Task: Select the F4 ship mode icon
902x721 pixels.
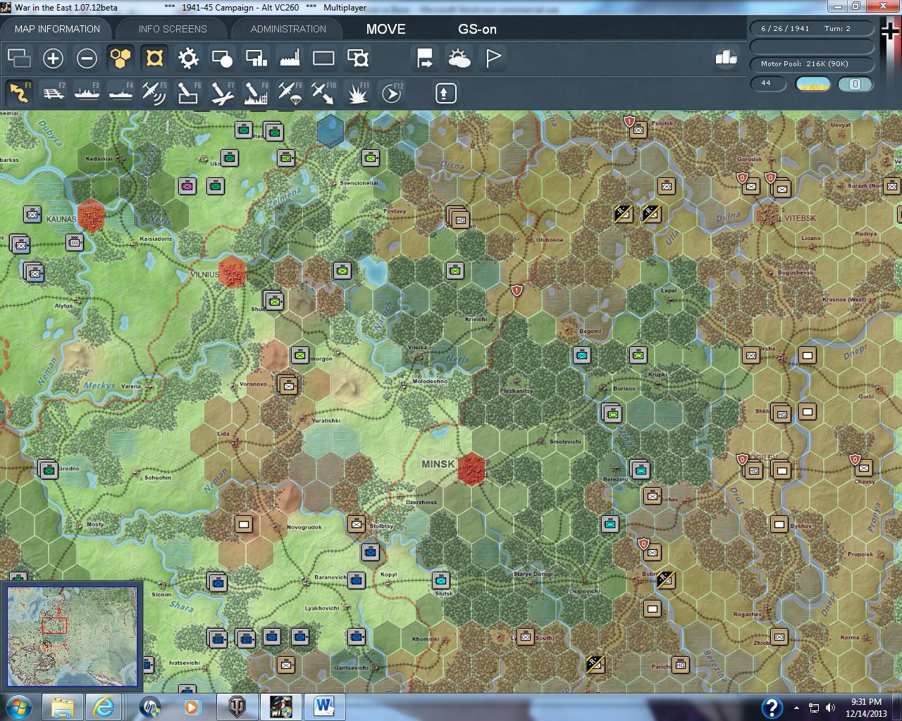Action: [x=121, y=93]
